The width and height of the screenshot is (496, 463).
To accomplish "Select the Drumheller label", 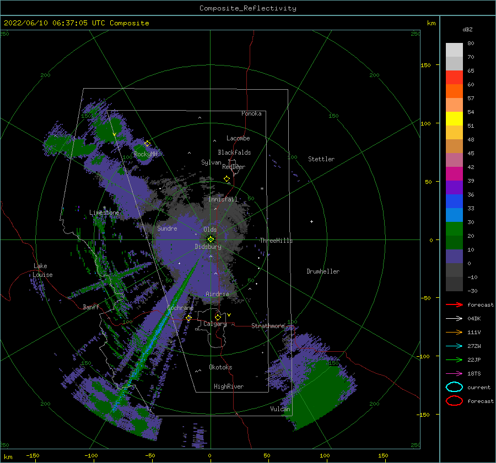I will (x=323, y=271).
